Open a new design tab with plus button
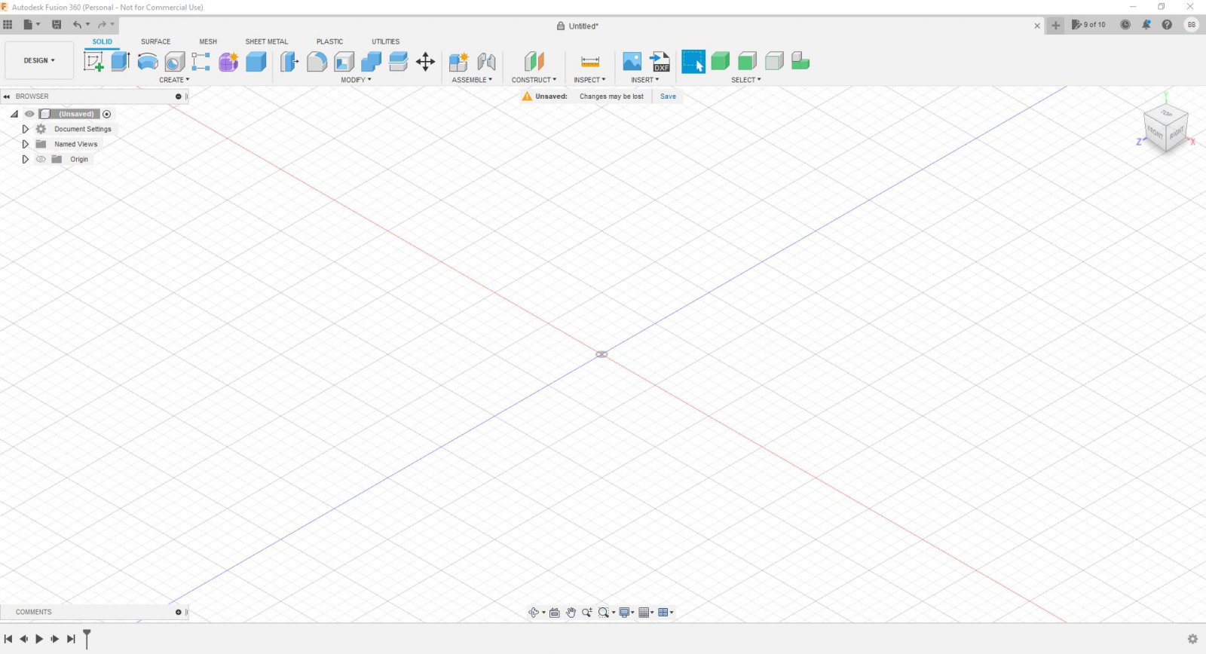This screenshot has width=1206, height=654. pos(1056,26)
